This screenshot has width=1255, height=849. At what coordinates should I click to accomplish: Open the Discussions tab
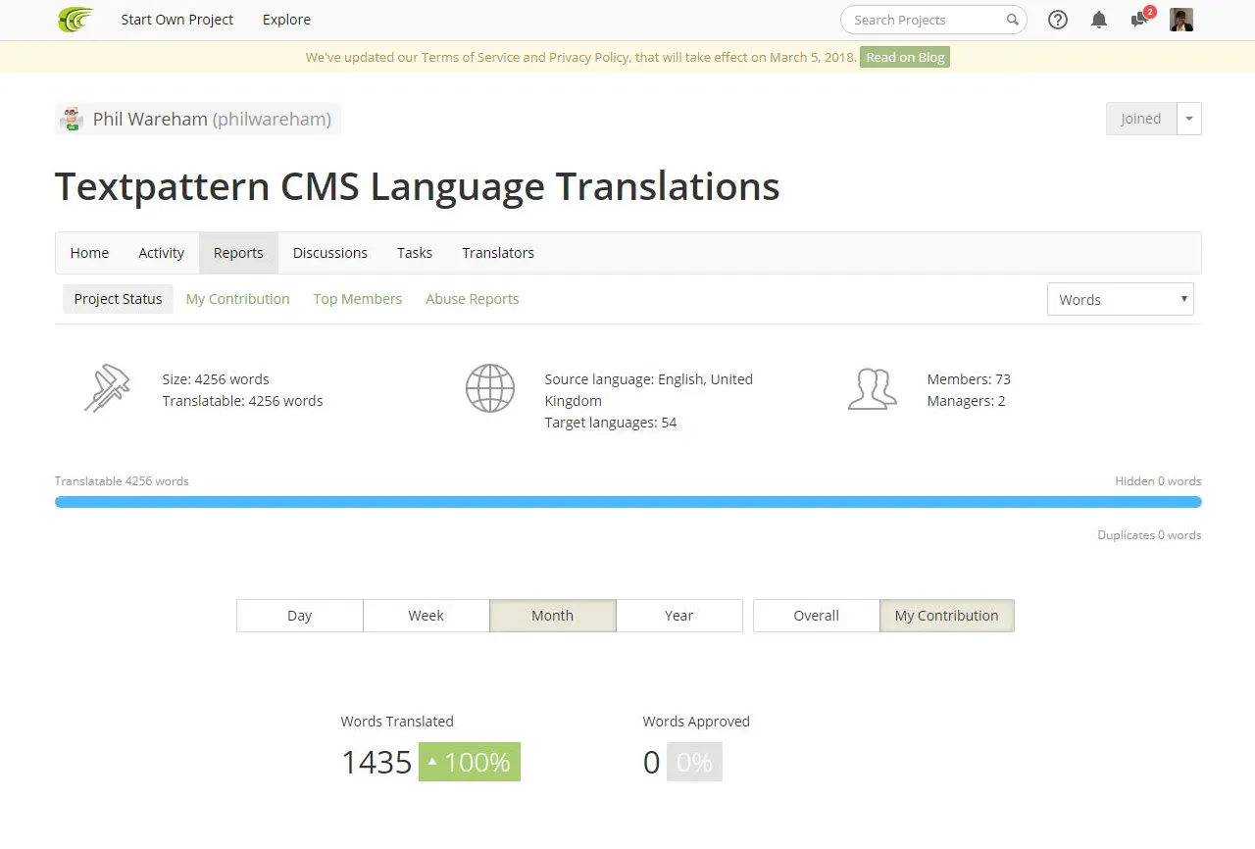click(x=330, y=253)
